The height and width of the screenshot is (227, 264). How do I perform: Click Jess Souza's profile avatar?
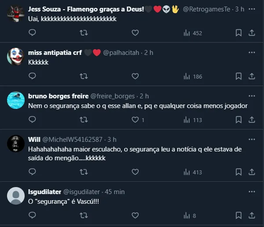(16, 13)
